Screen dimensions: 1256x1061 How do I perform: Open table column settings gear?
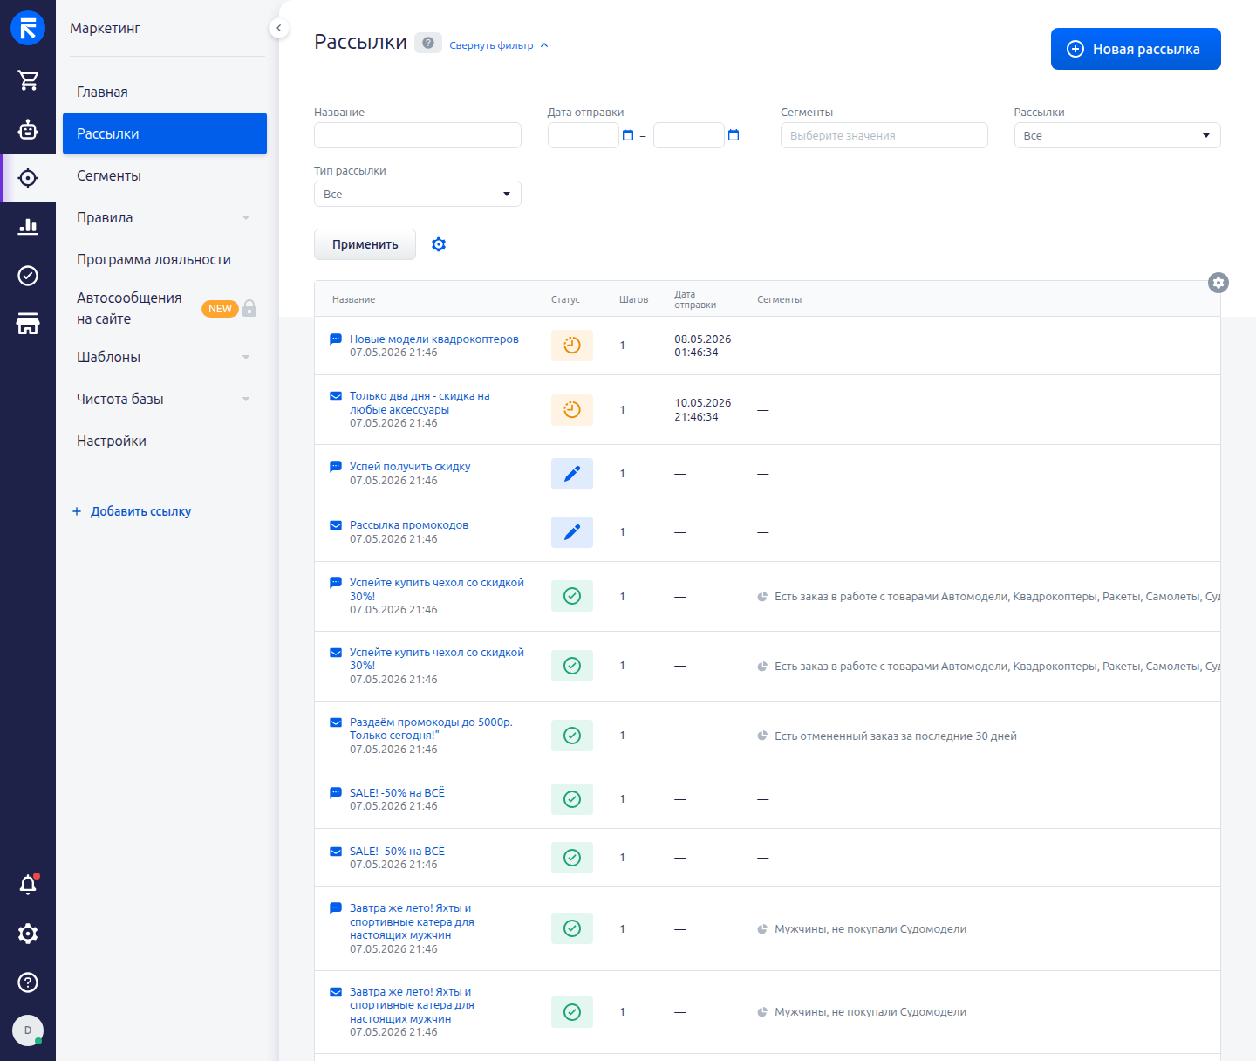[1218, 283]
